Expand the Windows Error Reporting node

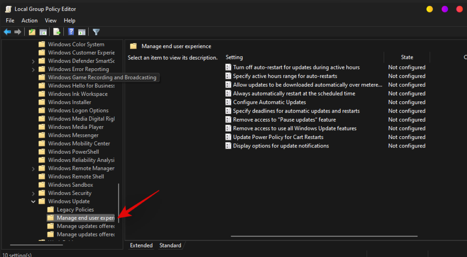(33, 69)
